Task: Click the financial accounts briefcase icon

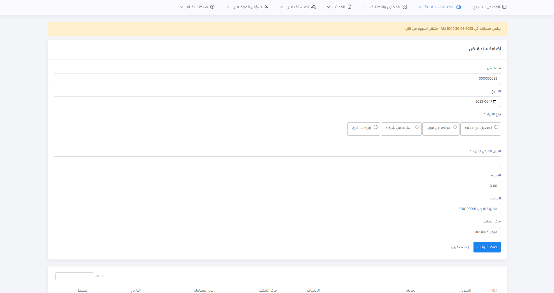Action: [x=459, y=7]
